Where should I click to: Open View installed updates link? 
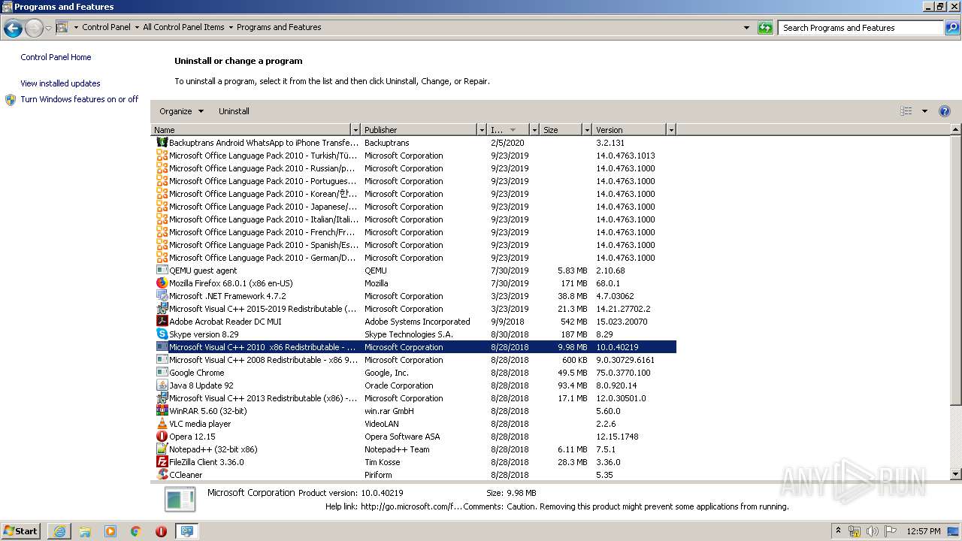60,83
